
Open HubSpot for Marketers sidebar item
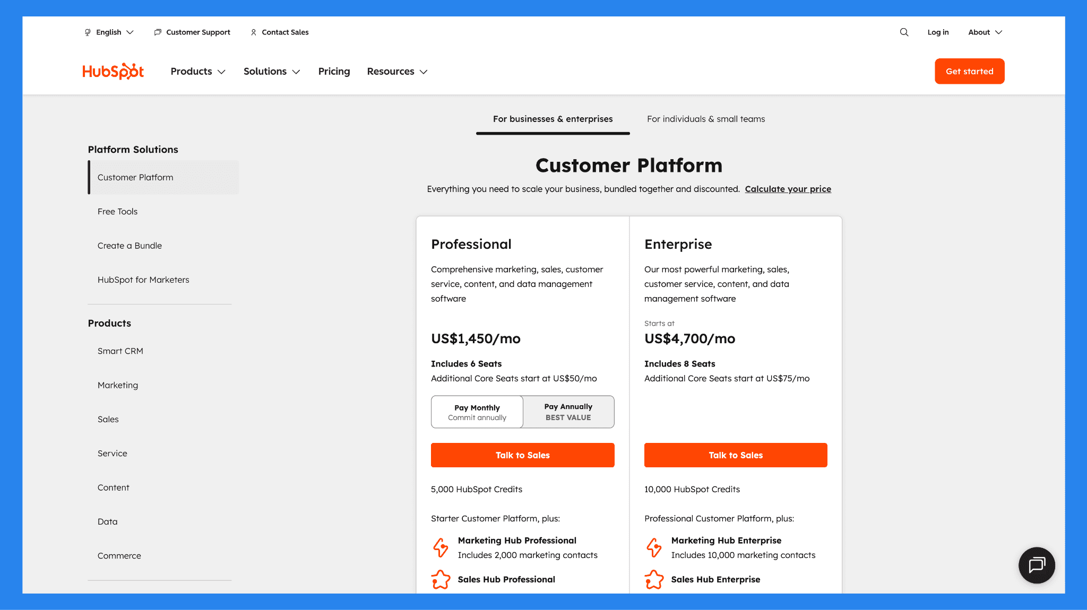[143, 280]
